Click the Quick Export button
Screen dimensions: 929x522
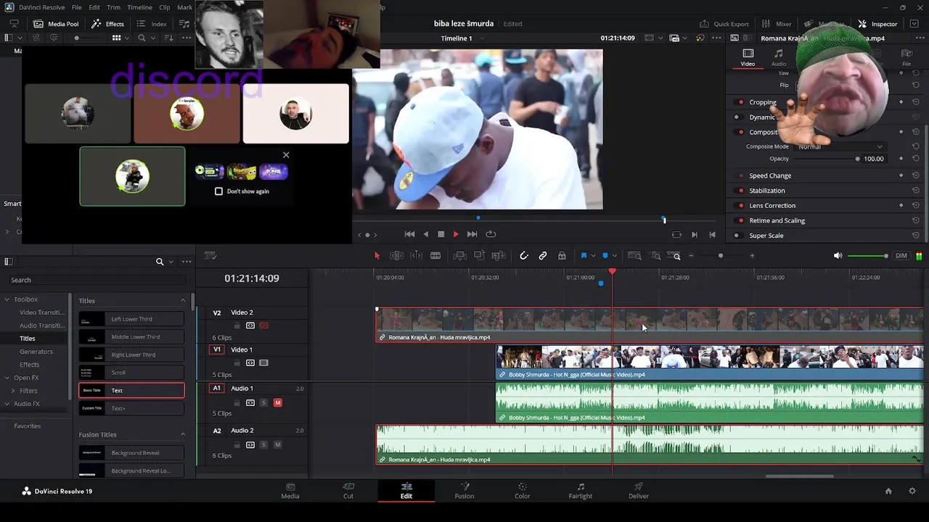pyautogui.click(x=724, y=24)
